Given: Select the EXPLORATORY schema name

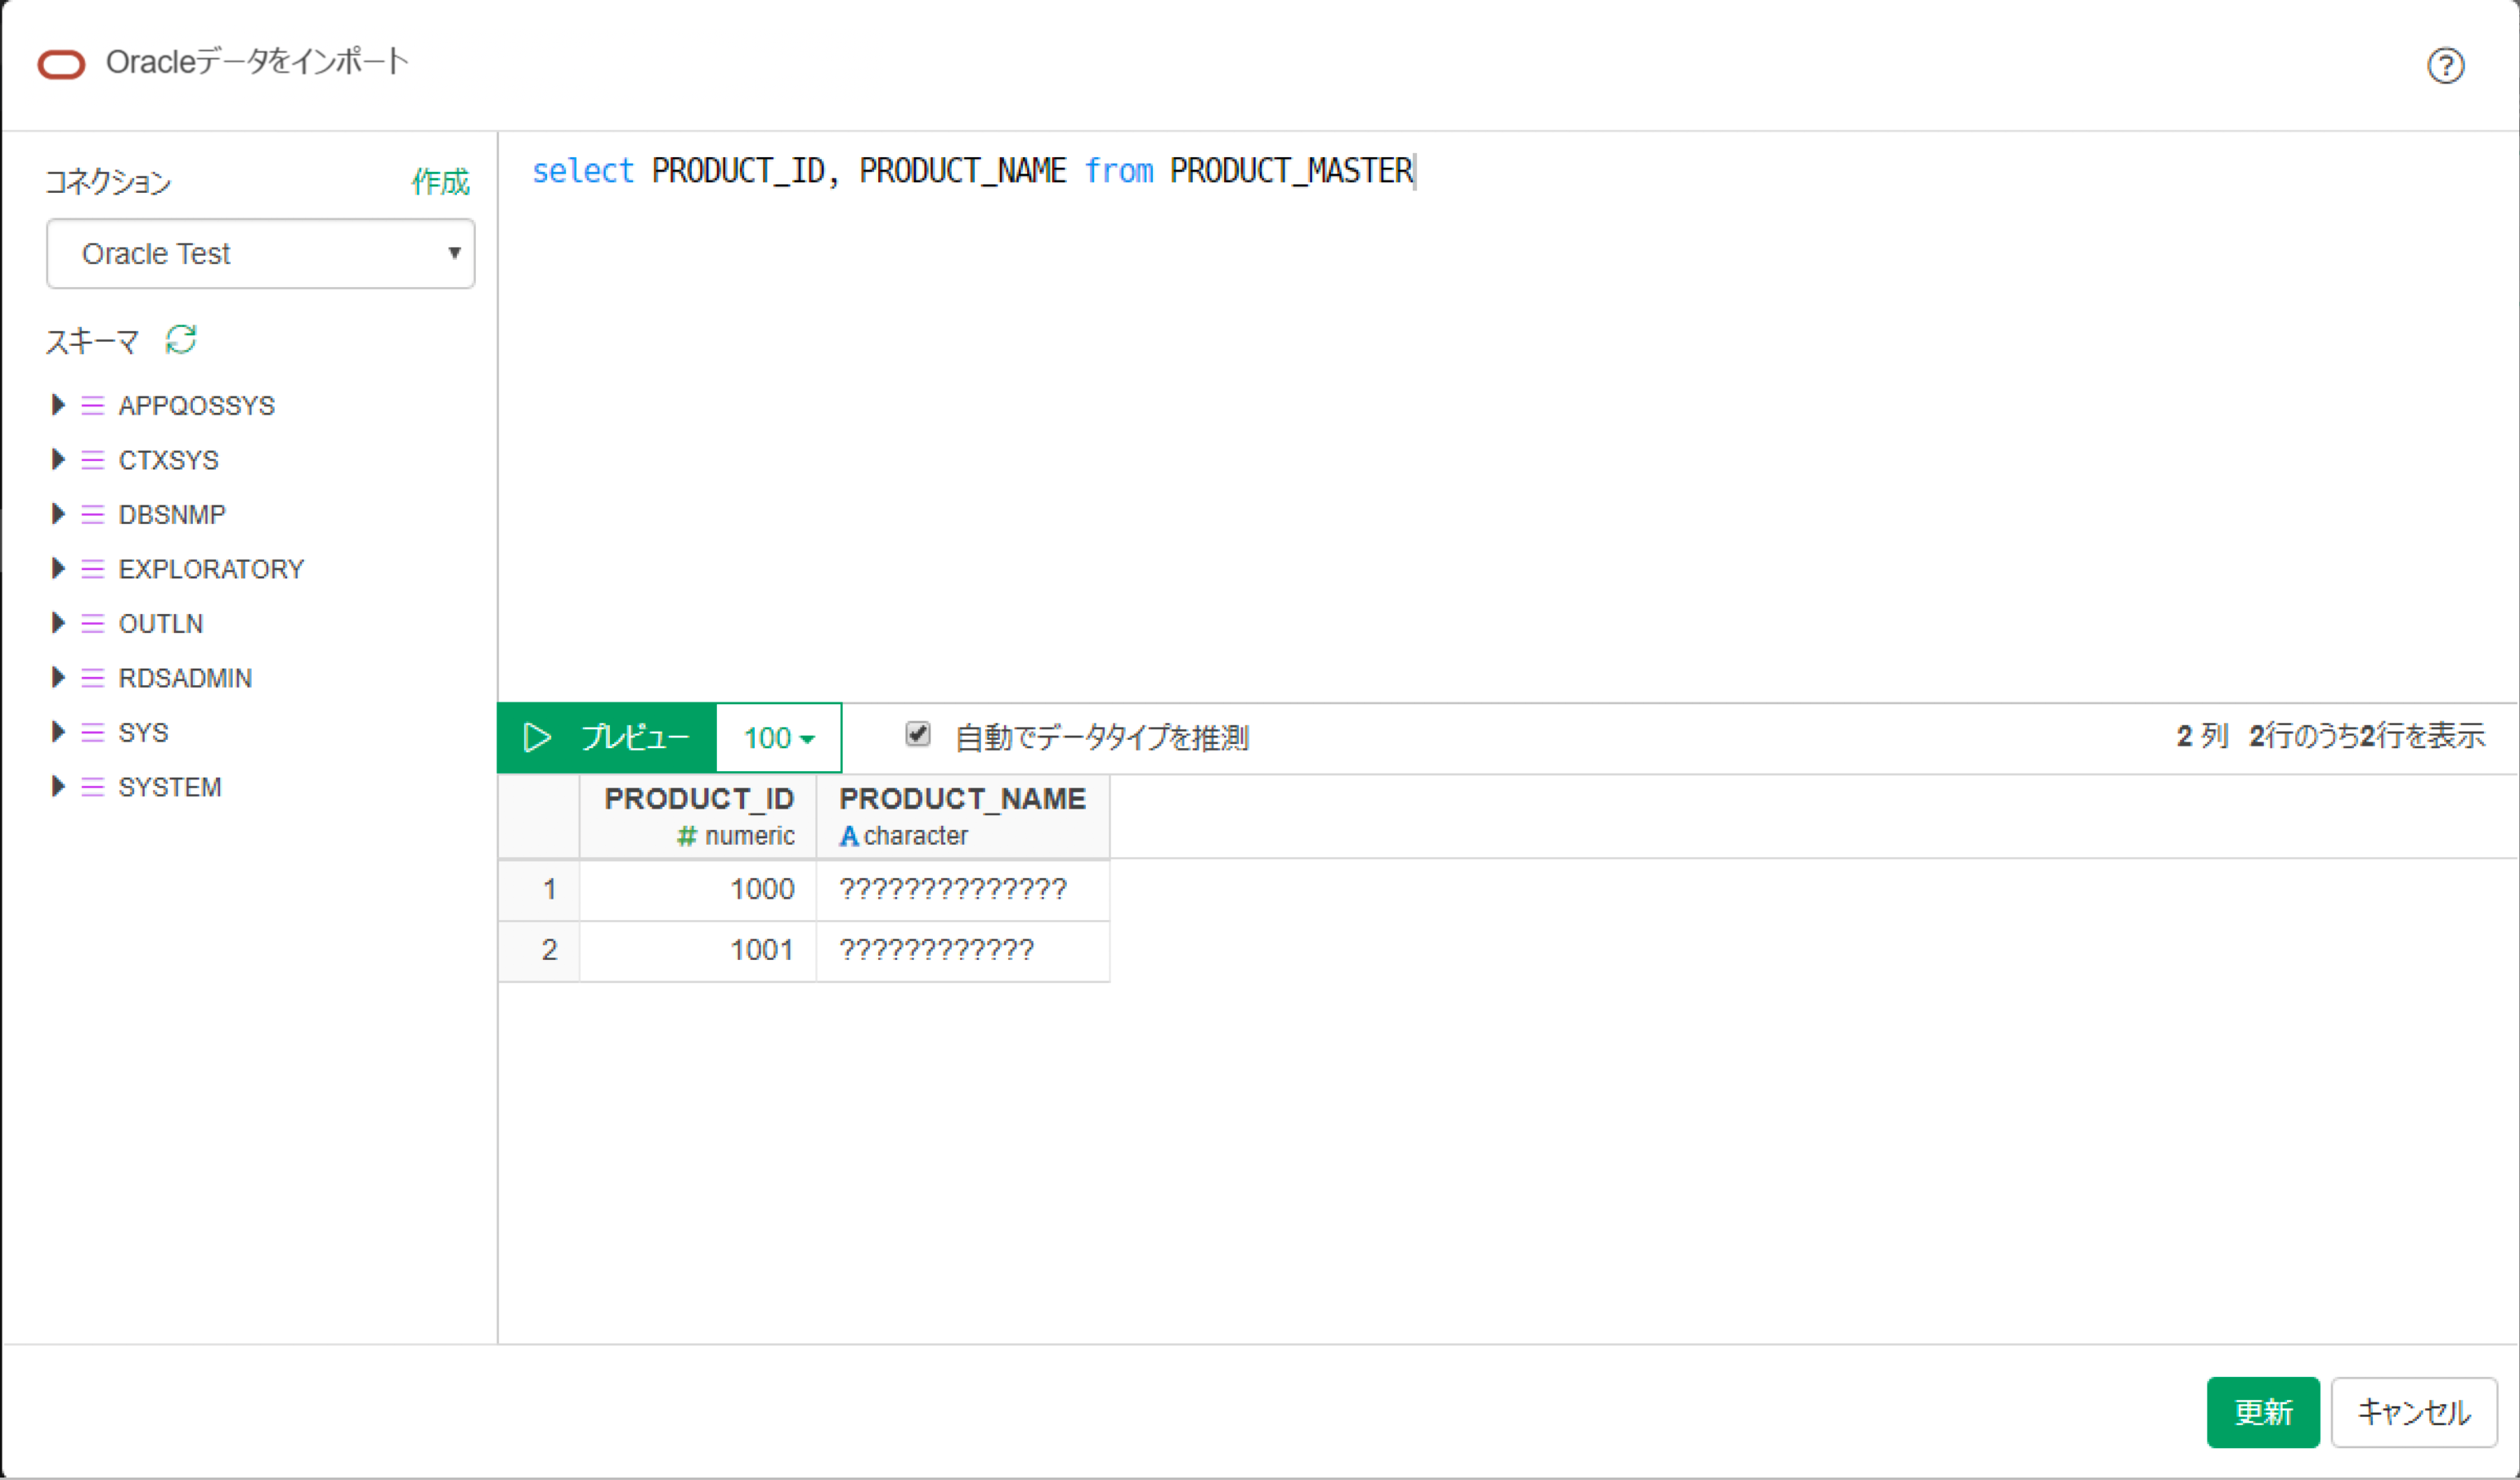Looking at the screenshot, I should (211, 569).
